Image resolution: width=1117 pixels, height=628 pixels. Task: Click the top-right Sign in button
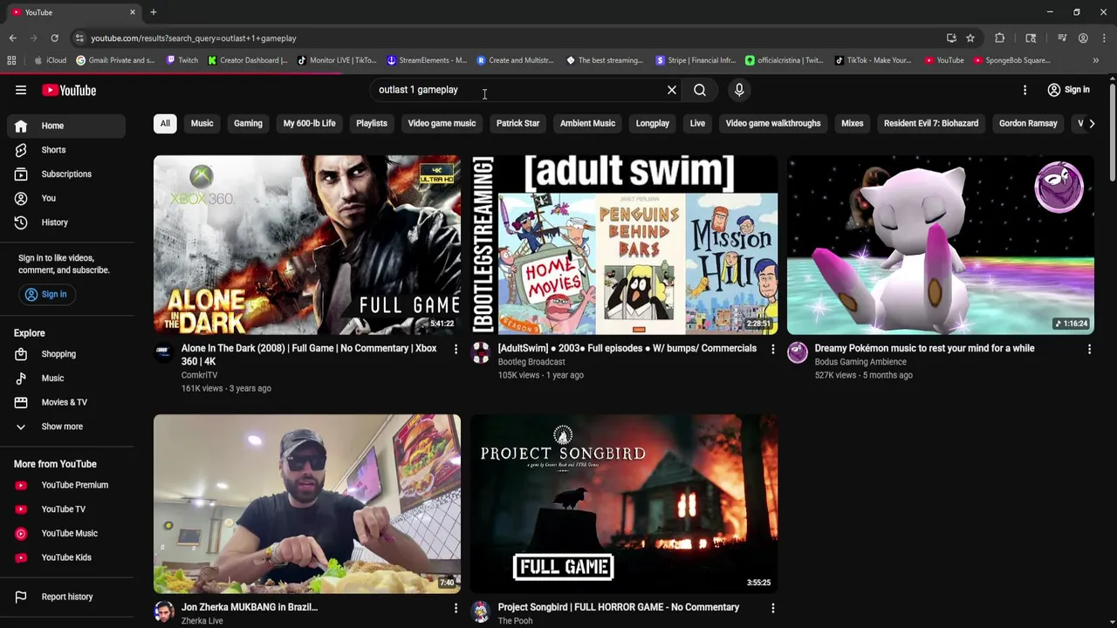coord(1068,90)
